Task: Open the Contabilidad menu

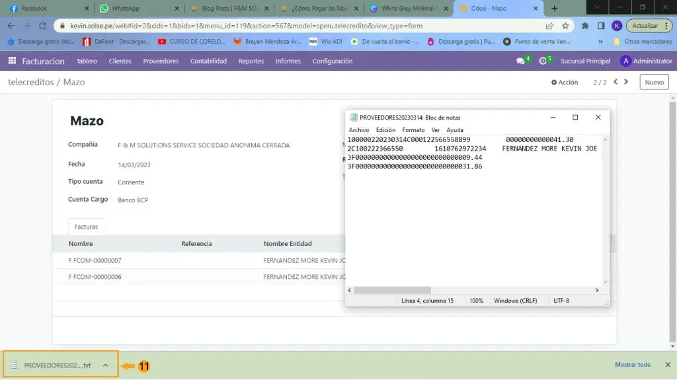Action: [x=208, y=61]
